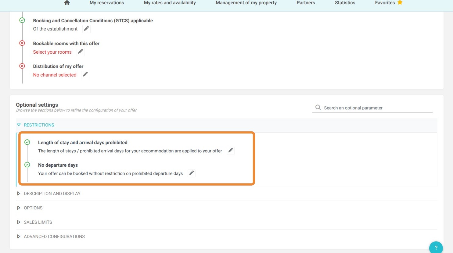Open the help question mark button
453x253 pixels.
point(436,248)
